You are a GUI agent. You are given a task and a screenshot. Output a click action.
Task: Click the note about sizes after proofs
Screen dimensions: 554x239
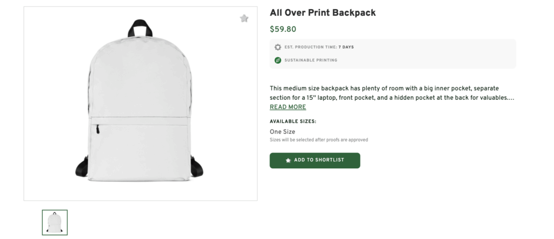click(x=319, y=140)
